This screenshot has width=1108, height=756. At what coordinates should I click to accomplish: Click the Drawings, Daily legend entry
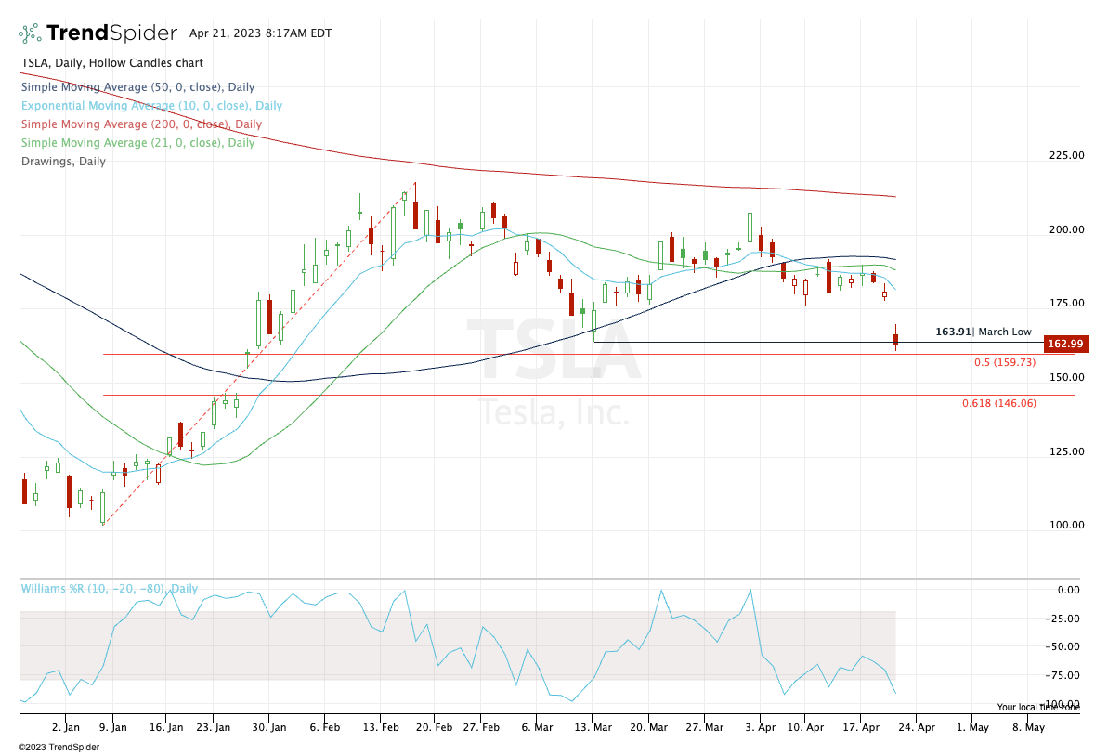click(63, 161)
